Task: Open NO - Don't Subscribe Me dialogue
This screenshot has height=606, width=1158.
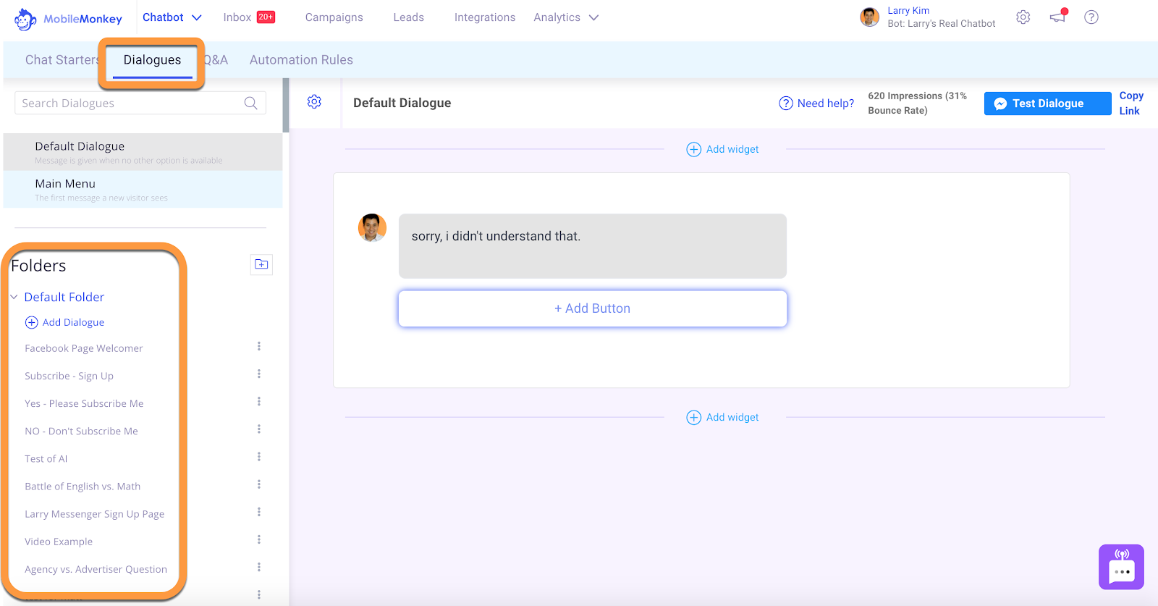Action: tap(81, 431)
